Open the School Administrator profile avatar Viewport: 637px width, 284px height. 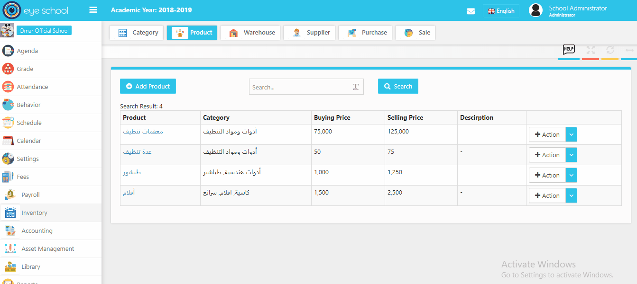point(535,10)
